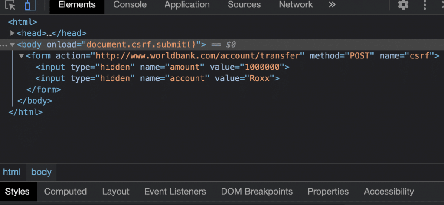Open the three-dot customize menu

pos(424,5)
